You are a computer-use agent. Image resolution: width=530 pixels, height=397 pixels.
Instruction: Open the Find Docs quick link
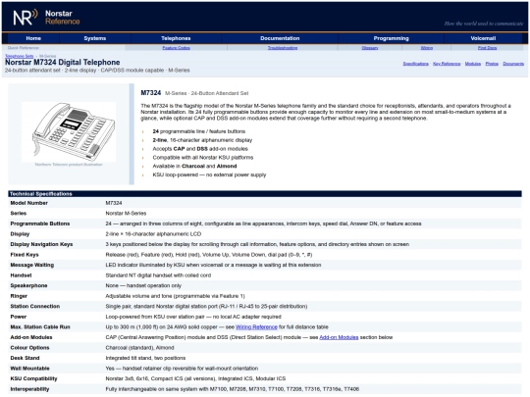click(487, 48)
